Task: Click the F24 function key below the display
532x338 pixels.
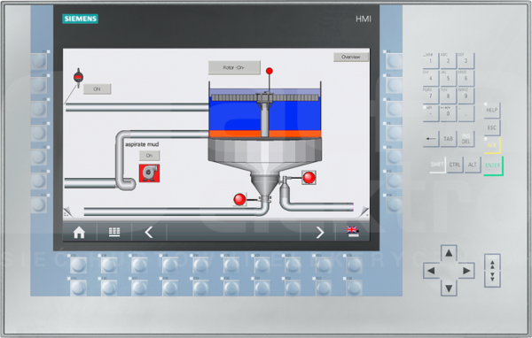Action: (354, 265)
